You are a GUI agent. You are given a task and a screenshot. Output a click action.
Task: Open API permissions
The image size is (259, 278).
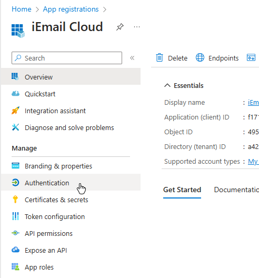click(71, 233)
